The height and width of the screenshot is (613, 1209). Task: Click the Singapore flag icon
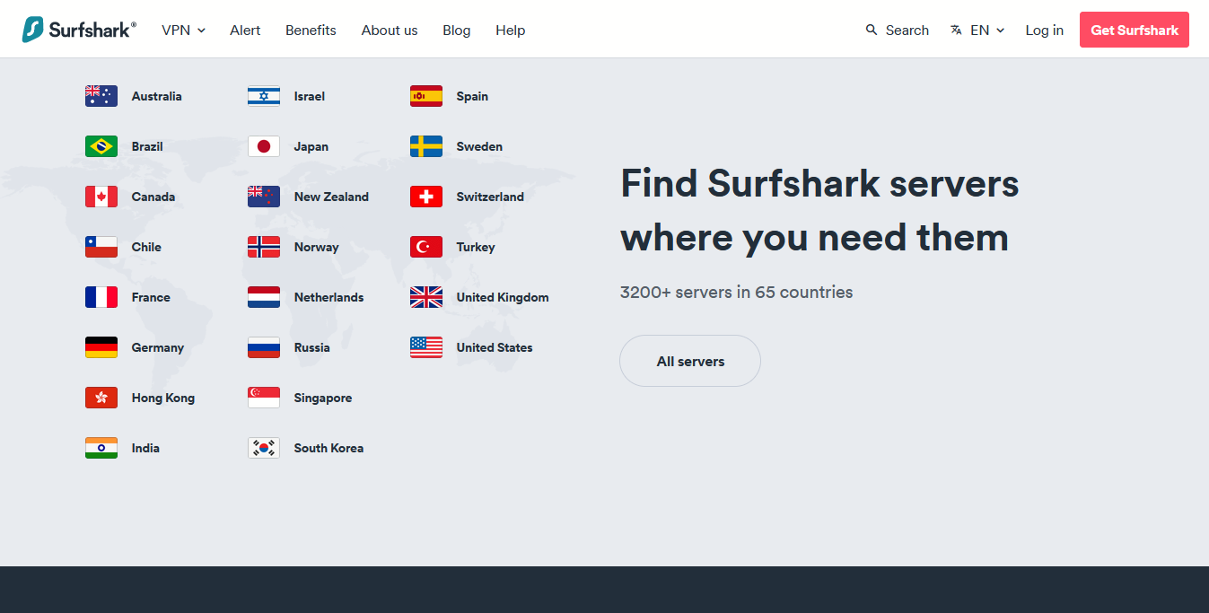click(x=264, y=398)
